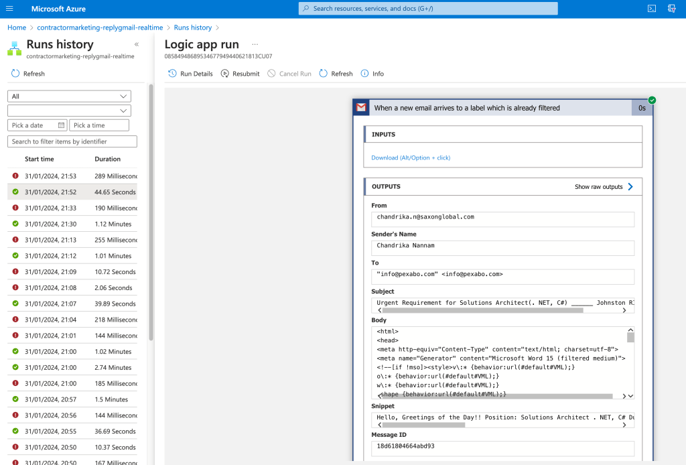Refresh the Runs history list
Screen dimensions: 686x465
[x=28, y=74]
